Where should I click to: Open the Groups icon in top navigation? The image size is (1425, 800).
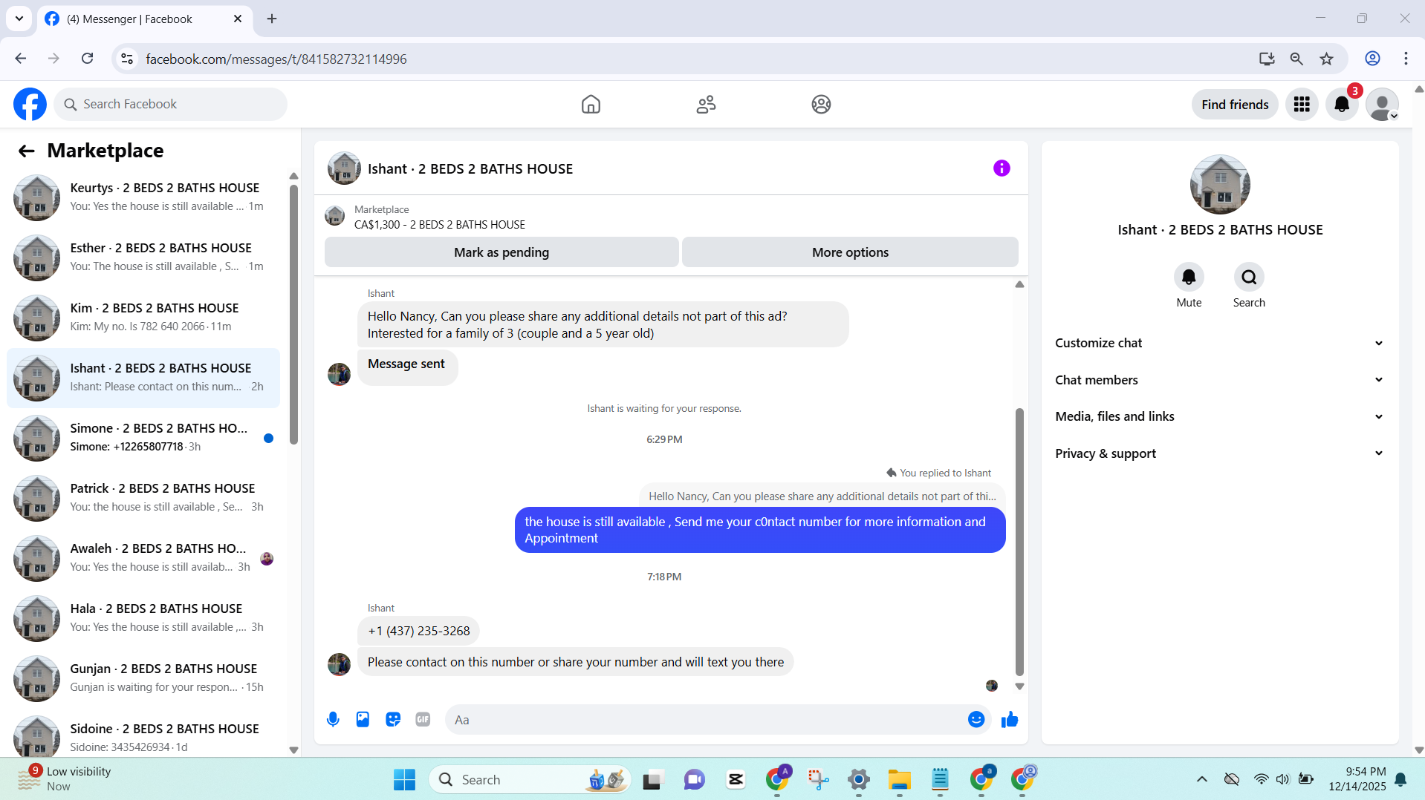coord(821,104)
